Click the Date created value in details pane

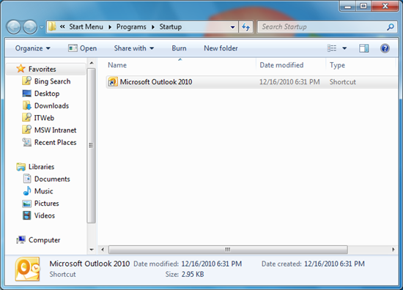tap(334, 264)
